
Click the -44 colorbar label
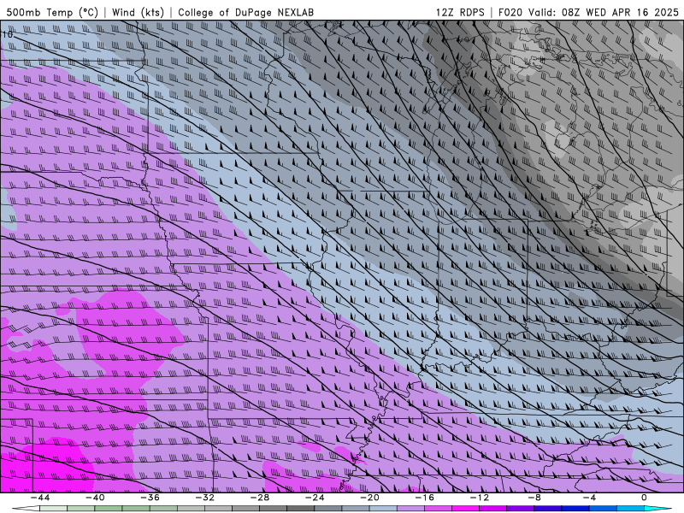coord(40,498)
